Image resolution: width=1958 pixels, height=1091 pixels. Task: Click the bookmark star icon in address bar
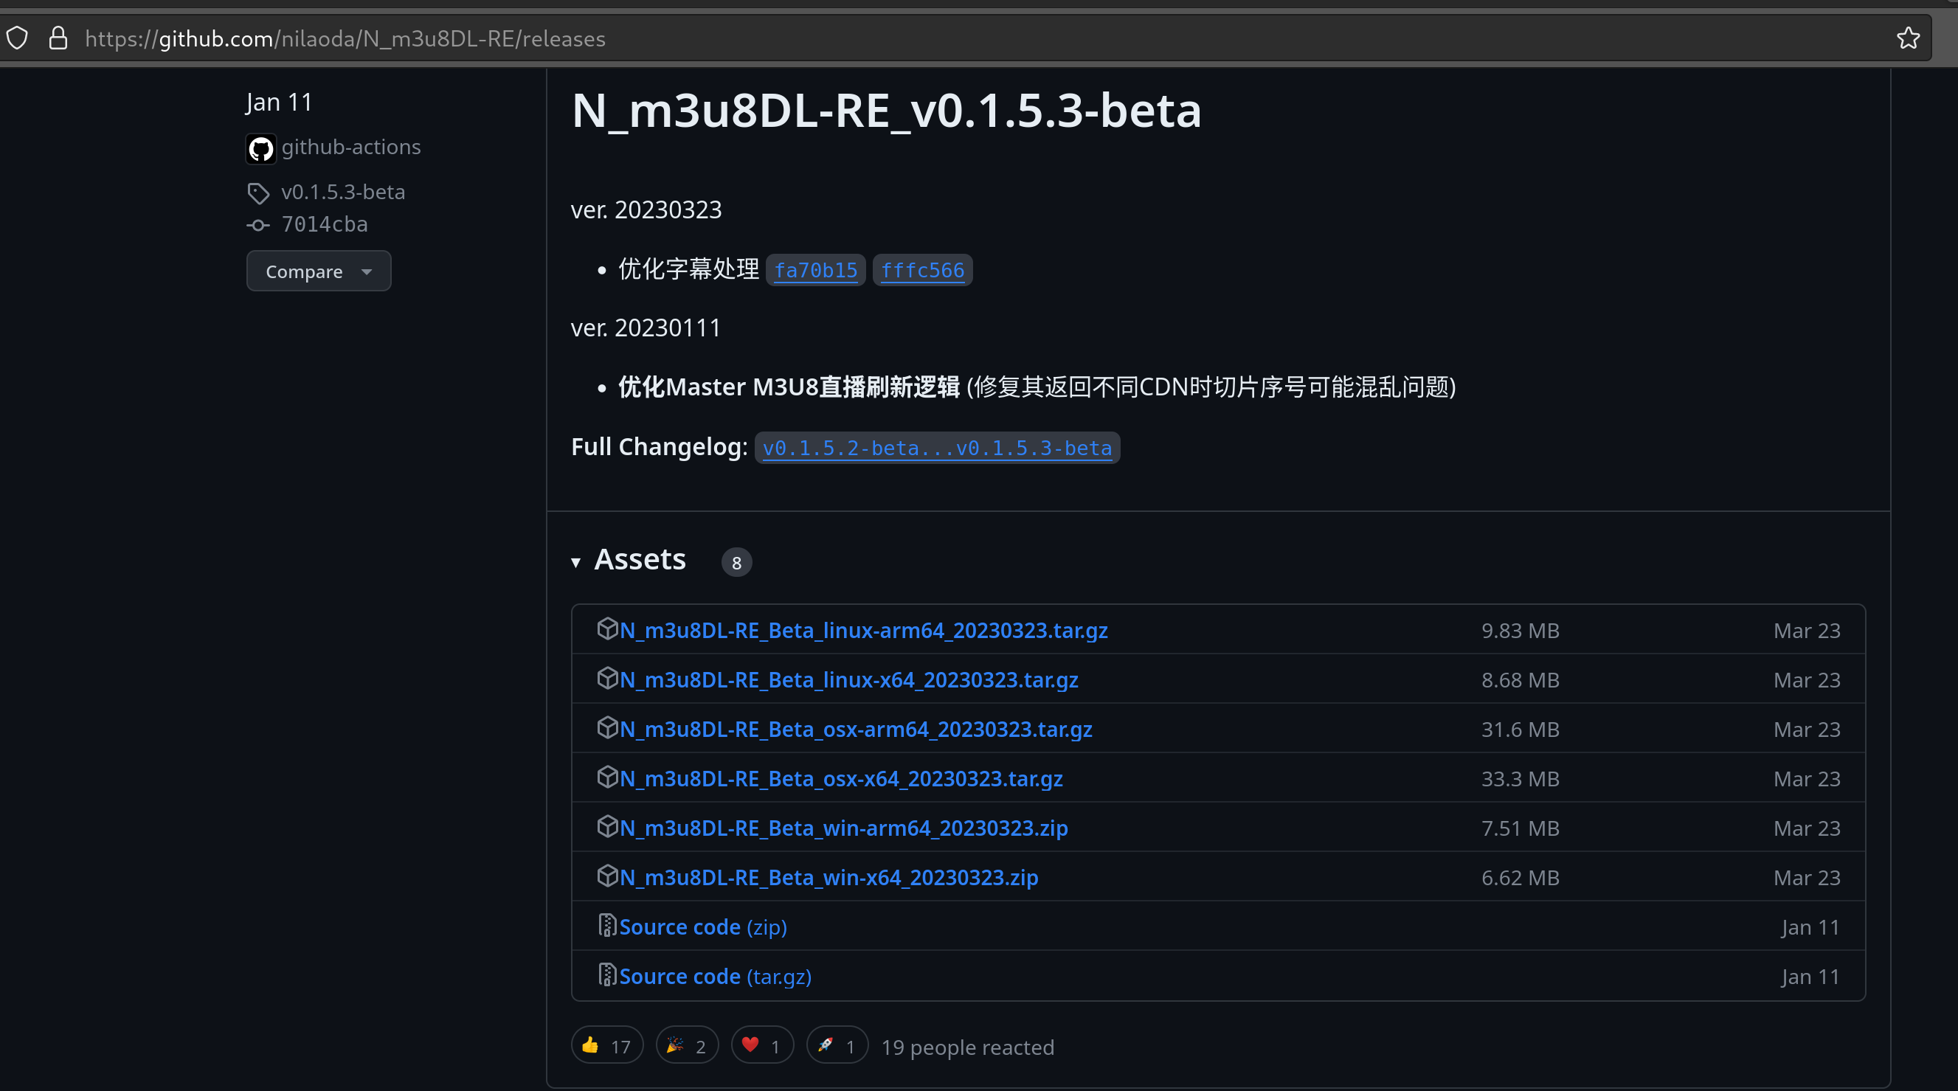(x=1908, y=38)
